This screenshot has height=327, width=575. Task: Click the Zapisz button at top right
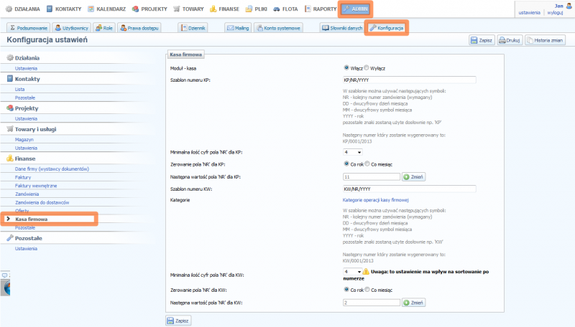coord(482,41)
